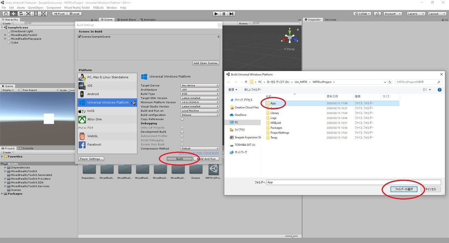Switch to the Console tab
The width and height of the screenshot is (449, 243).
pos(26,148)
